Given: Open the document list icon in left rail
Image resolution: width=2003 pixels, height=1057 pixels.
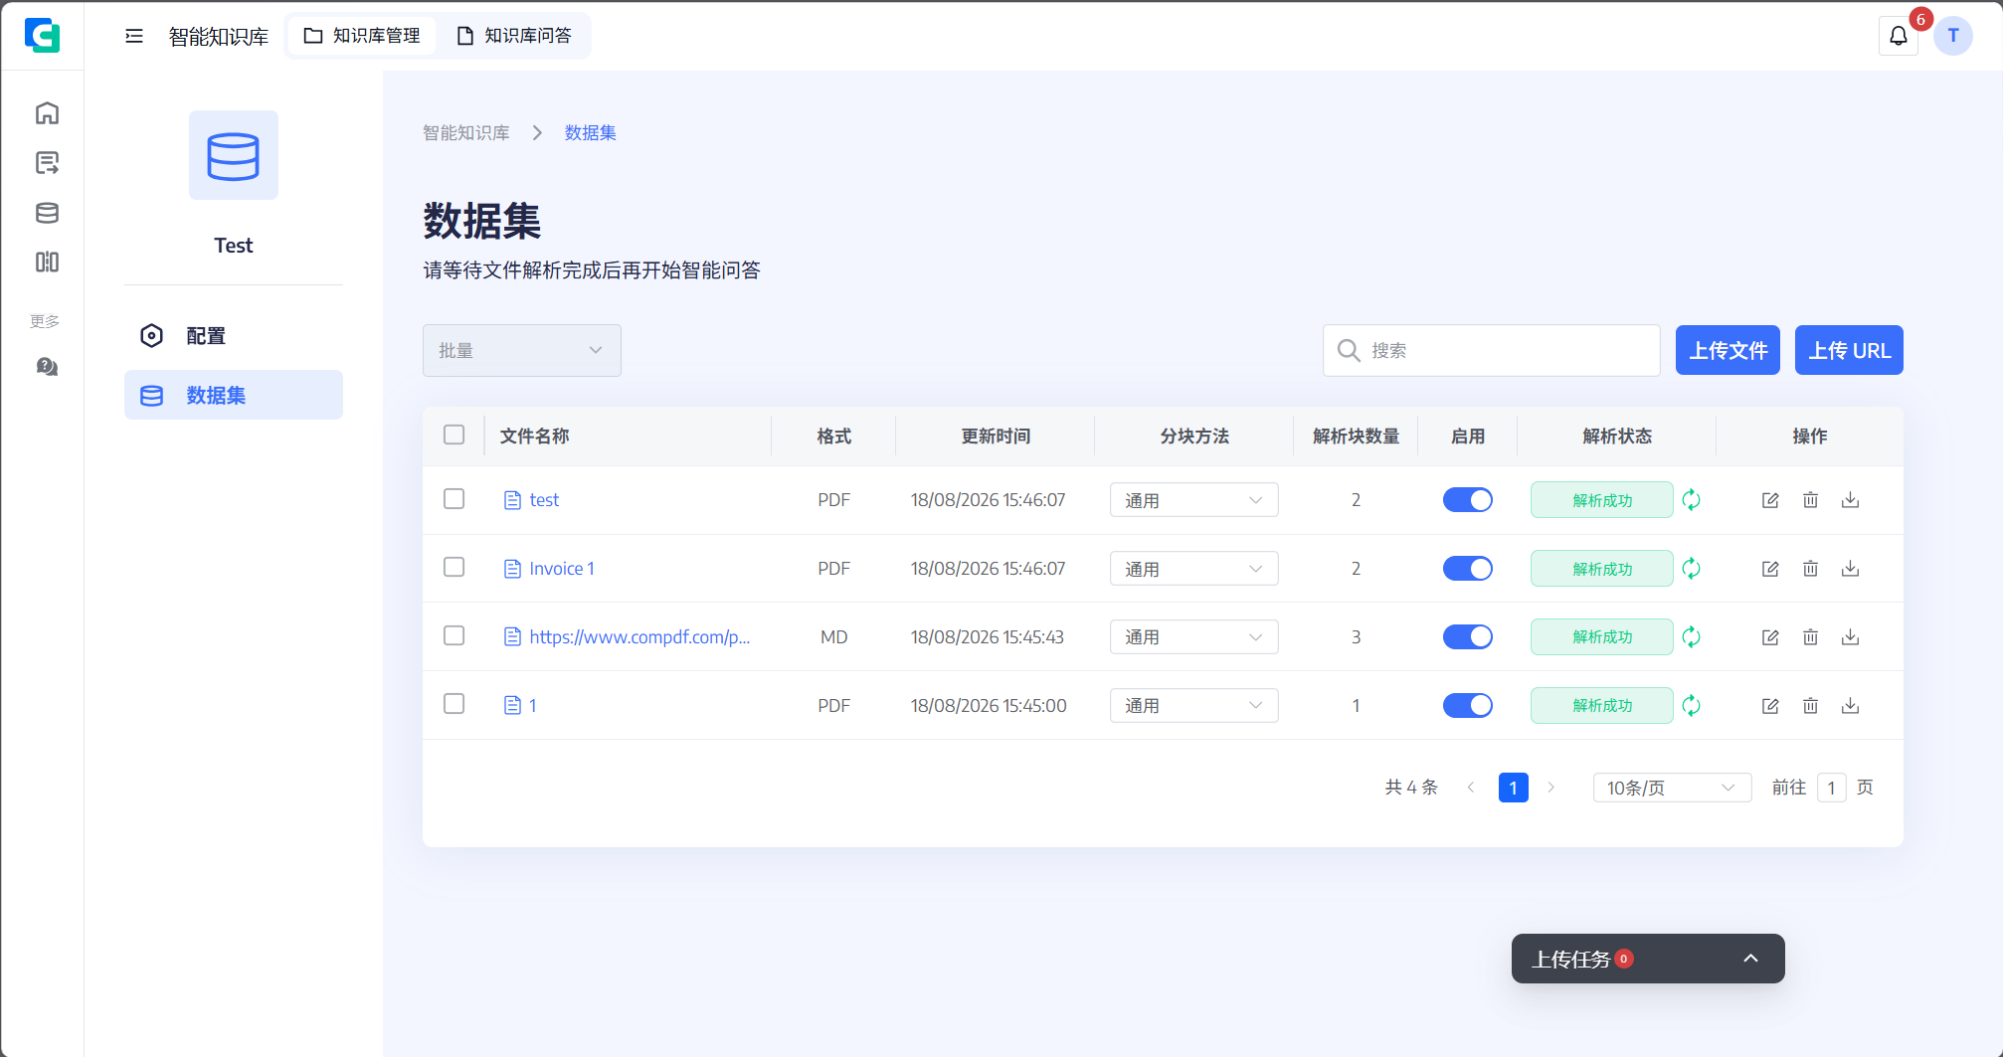Looking at the screenshot, I should coord(47,163).
